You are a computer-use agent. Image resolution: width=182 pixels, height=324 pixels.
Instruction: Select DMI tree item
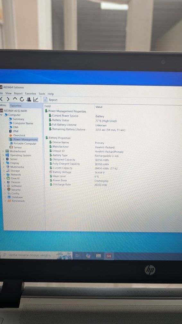coord(14,127)
